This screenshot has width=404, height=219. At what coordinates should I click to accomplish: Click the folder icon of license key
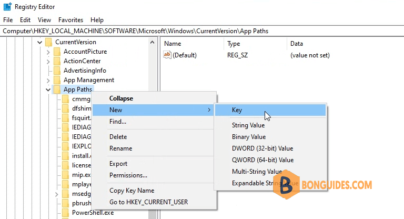coord(65,165)
